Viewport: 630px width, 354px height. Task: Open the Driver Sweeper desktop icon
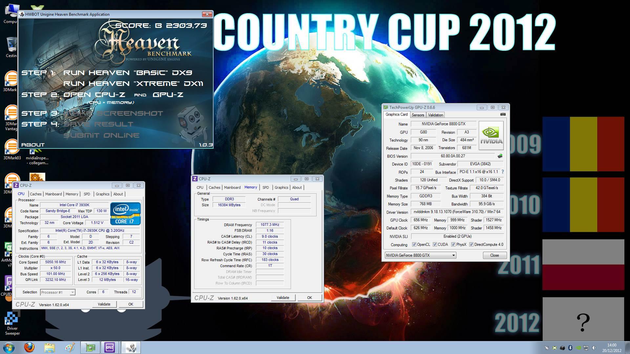pyautogui.click(x=12, y=323)
